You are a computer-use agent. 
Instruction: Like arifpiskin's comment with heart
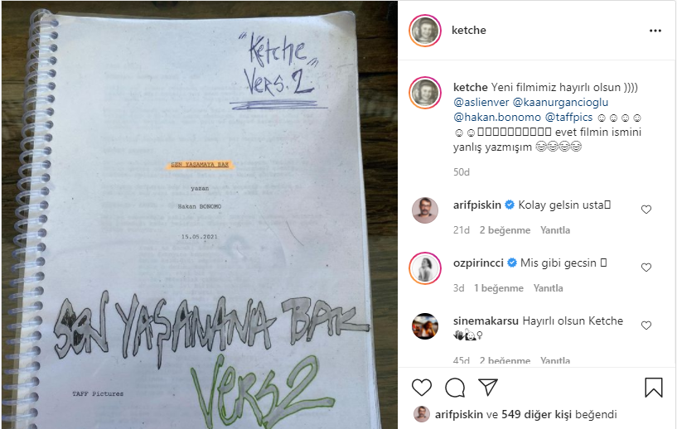click(646, 210)
